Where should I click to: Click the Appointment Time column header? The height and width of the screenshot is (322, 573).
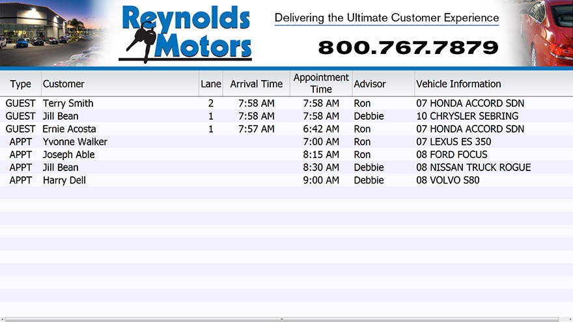point(321,84)
